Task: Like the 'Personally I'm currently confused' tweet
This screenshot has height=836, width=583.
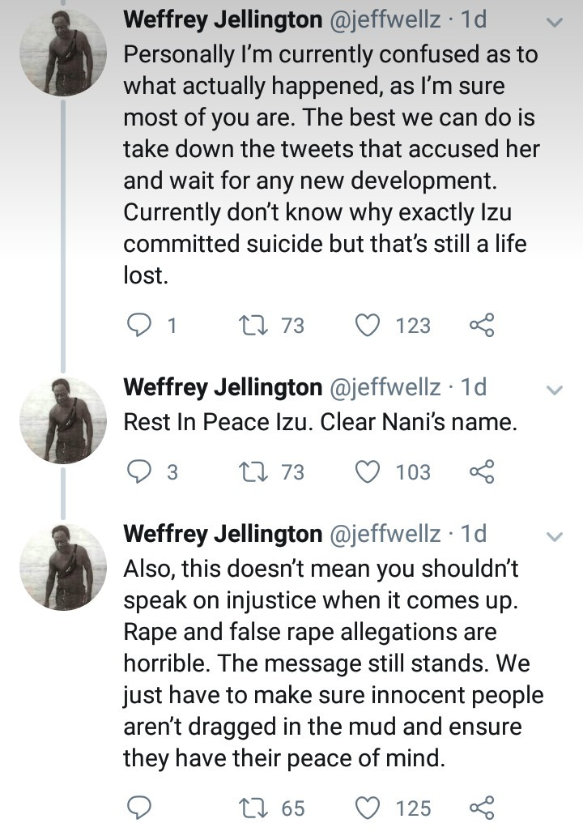Action: click(369, 326)
